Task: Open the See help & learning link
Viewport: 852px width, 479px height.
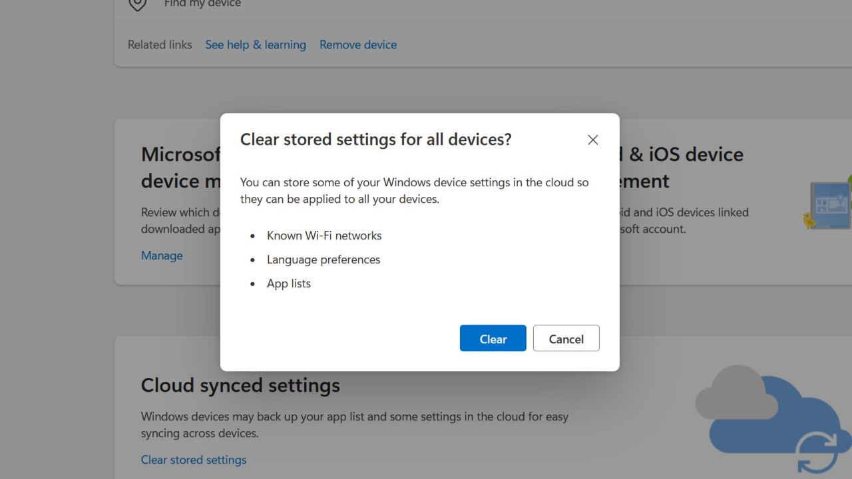Action: pyautogui.click(x=256, y=45)
